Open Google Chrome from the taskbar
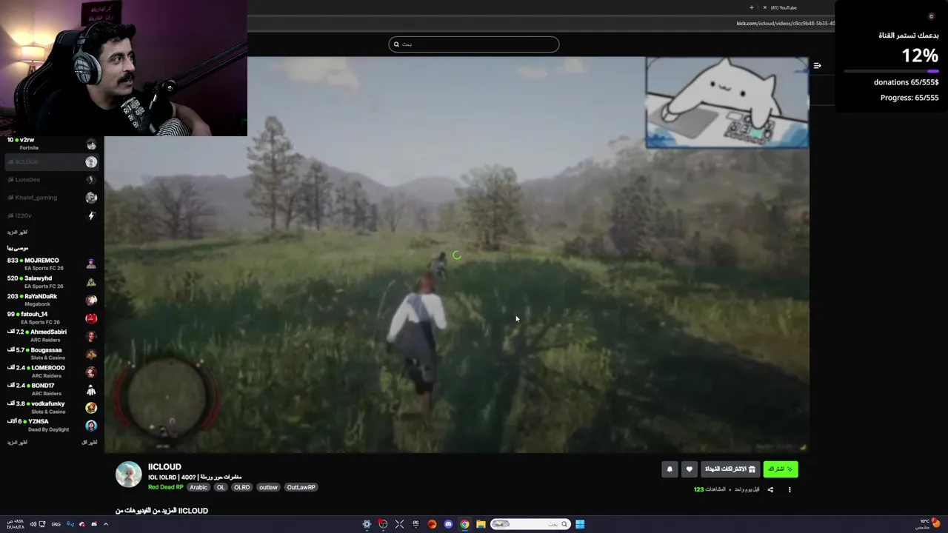The width and height of the screenshot is (948, 533). tap(464, 524)
